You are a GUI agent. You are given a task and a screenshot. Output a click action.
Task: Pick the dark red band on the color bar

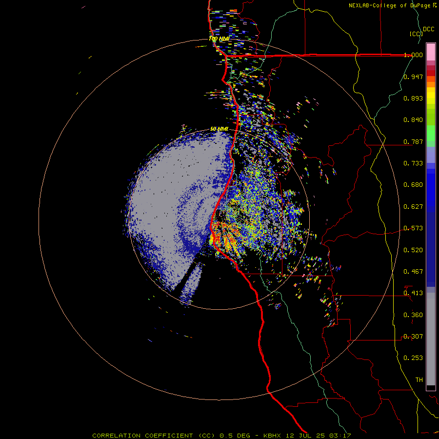pyautogui.click(x=431, y=73)
